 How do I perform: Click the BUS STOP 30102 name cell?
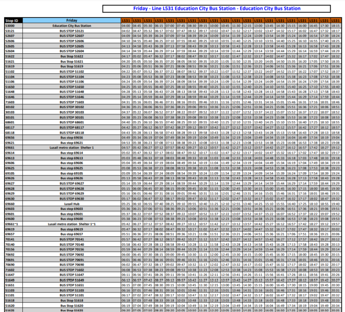[71, 107]
